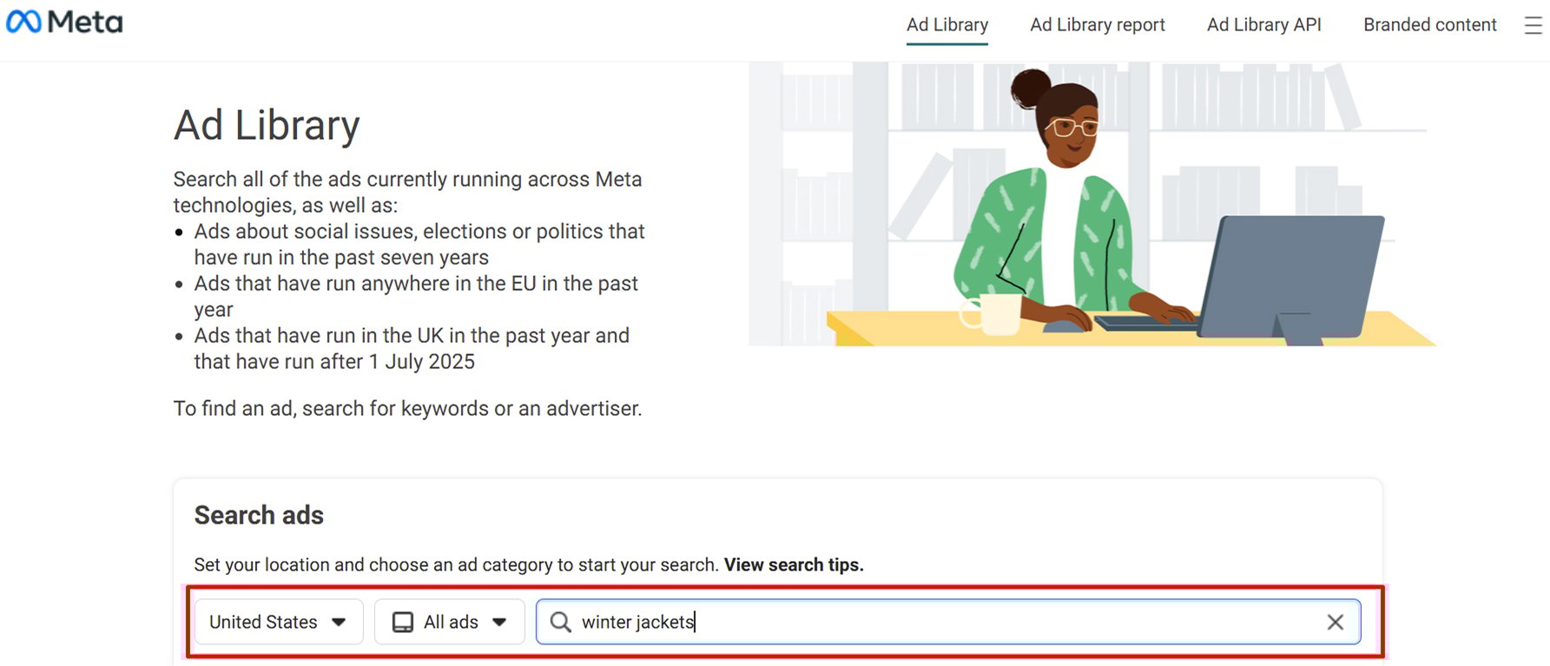
Task: Click the arrow beside United States
Action: click(339, 622)
